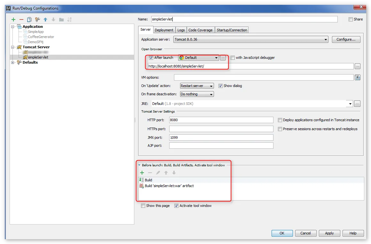Viewport: 371px width, 244px height.
Task: Sort configurations alphabetically
Action: [69, 20]
